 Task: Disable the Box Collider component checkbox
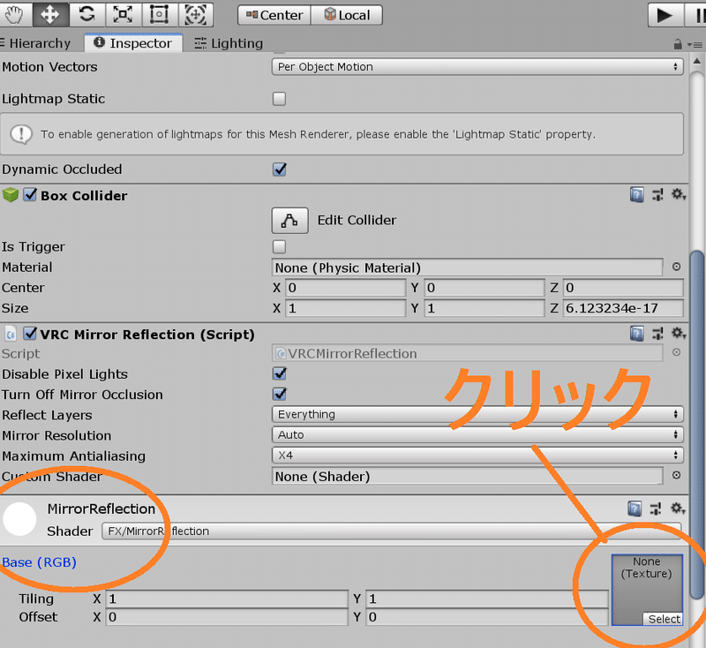30,195
